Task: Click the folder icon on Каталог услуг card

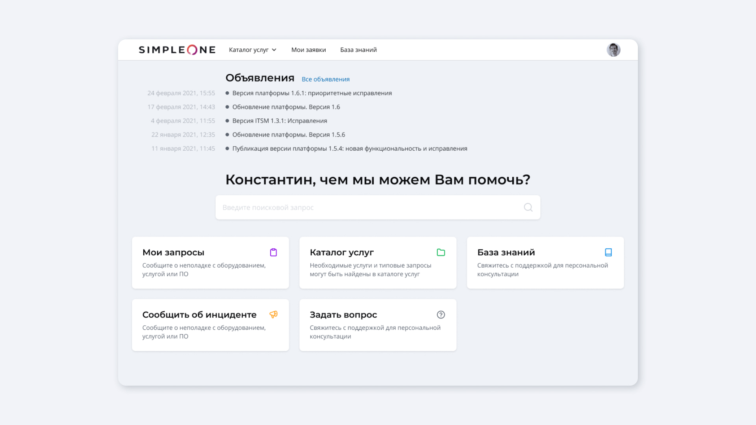Action: (x=441, y=252)
